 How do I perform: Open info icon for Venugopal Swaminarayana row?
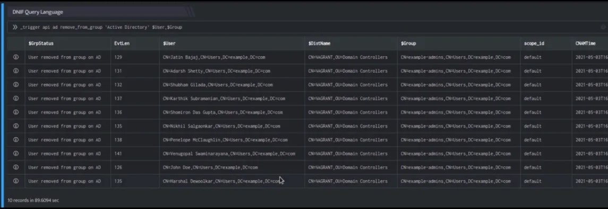[16, 154]
